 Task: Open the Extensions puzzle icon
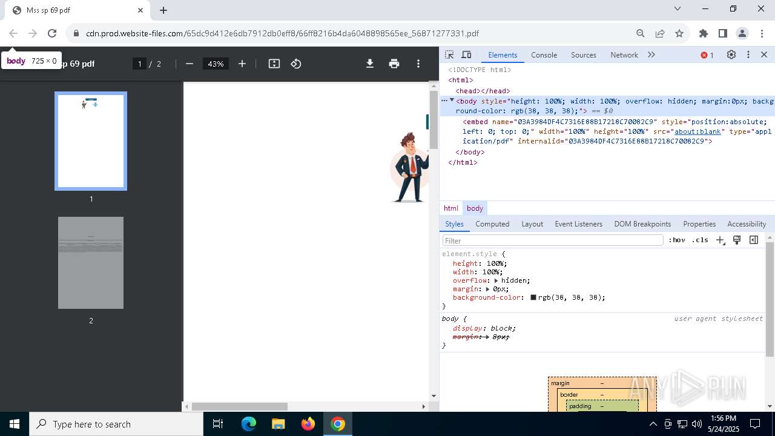[704, 33]
